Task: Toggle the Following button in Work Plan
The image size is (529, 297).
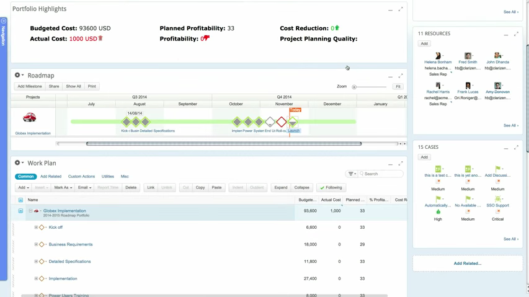Action: coord(331,187)
